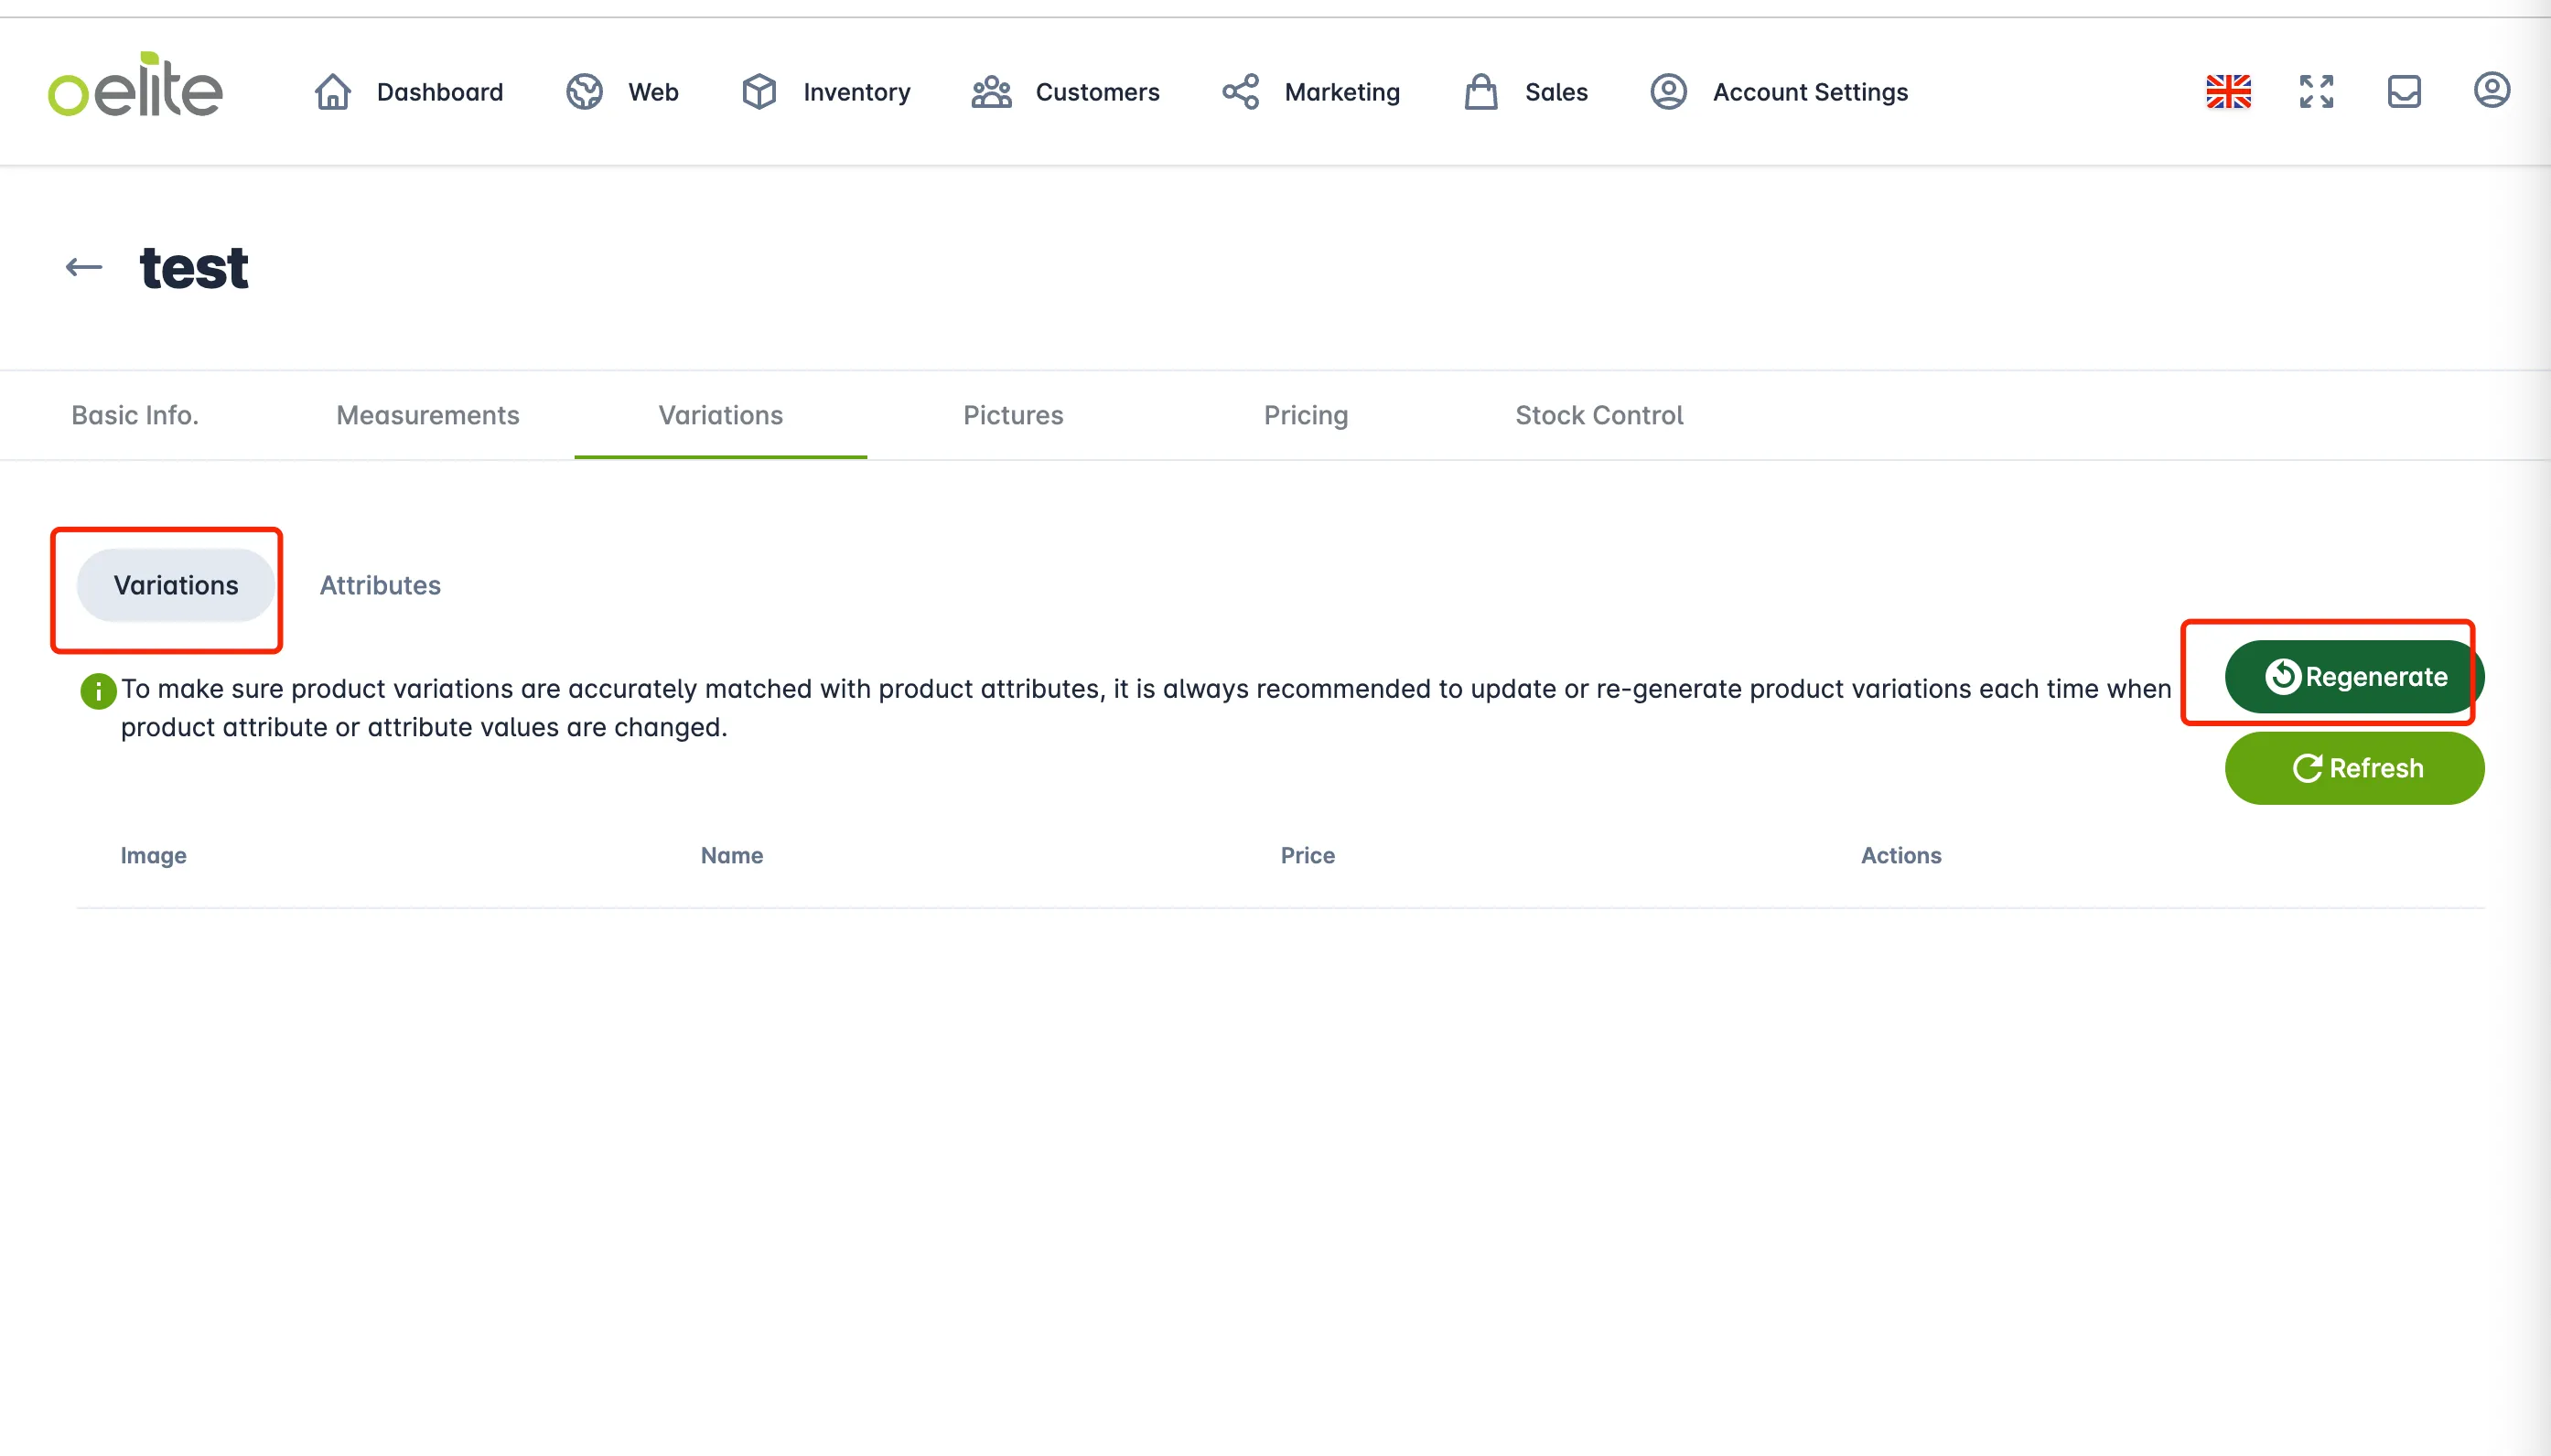Viewport: 2551px width, 1456px height.
Task: Open the inbox tray icon
Action: [2404, 91]
